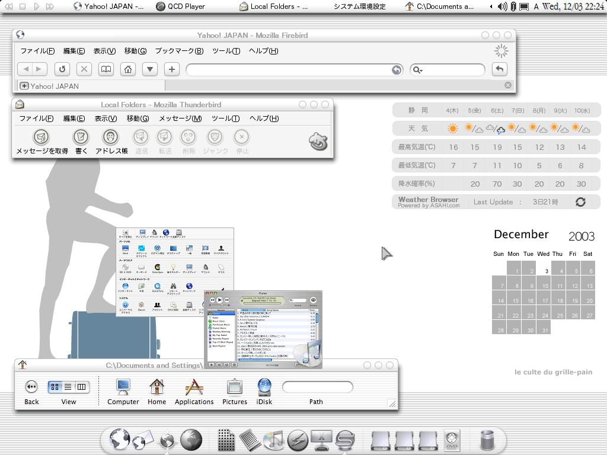Click the 'December' month heading
The height and width of the screenshot is (455, 607).
[x=521, y=234]
